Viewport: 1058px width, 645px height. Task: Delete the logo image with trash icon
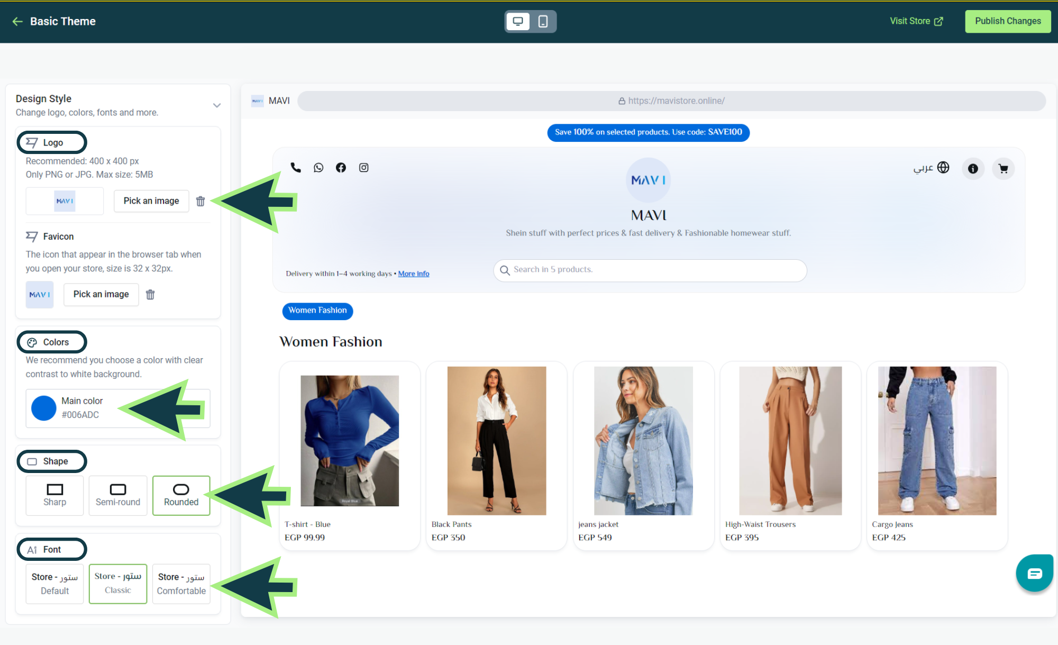tap(200, 201)
